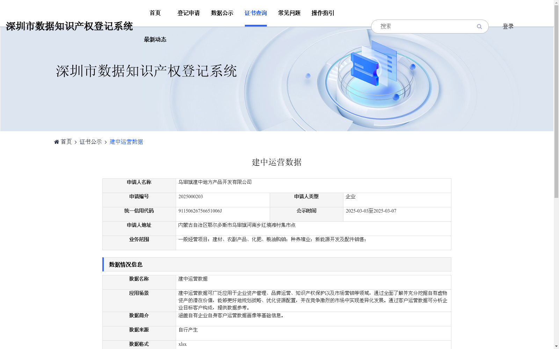
Task: Click data name value 建中运营数据 in table
Action: click(x=193, y=279)
